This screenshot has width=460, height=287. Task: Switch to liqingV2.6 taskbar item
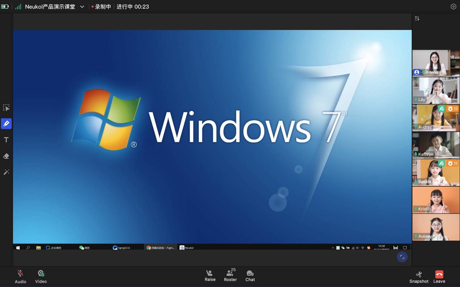(121, 248)
